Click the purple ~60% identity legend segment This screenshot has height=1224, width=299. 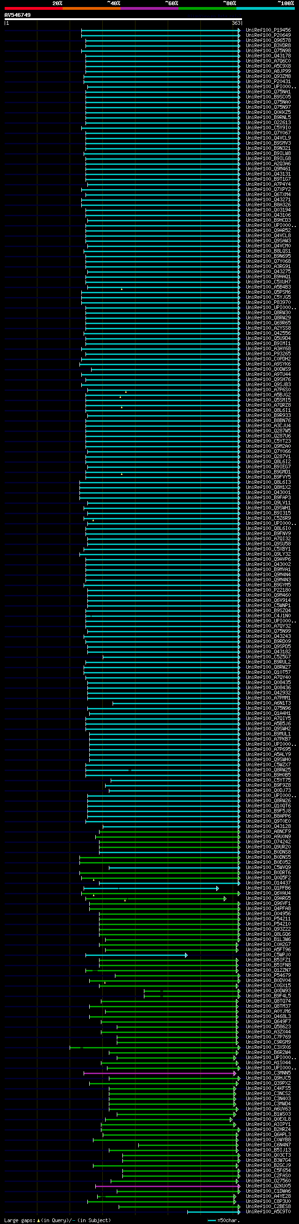(149, 8)
